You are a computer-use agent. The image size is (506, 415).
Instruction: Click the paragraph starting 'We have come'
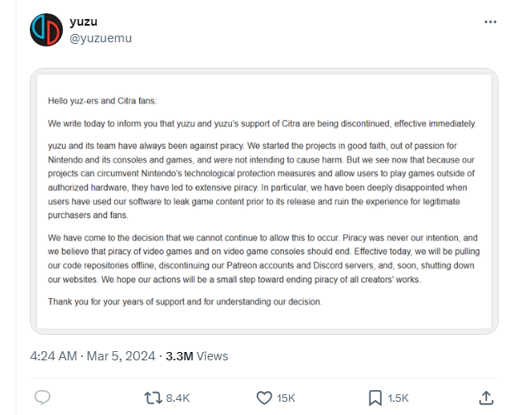tap(262, 258)
